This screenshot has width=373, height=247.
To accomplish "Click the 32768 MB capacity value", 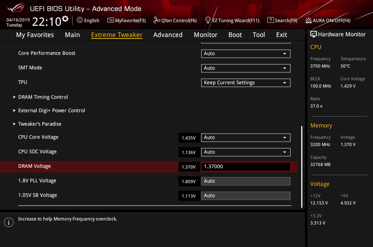I will 321,164.
